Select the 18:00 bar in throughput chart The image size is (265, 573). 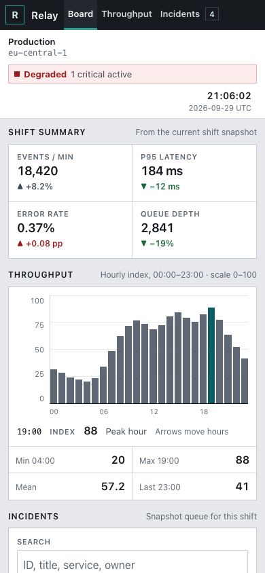[203, 359]
